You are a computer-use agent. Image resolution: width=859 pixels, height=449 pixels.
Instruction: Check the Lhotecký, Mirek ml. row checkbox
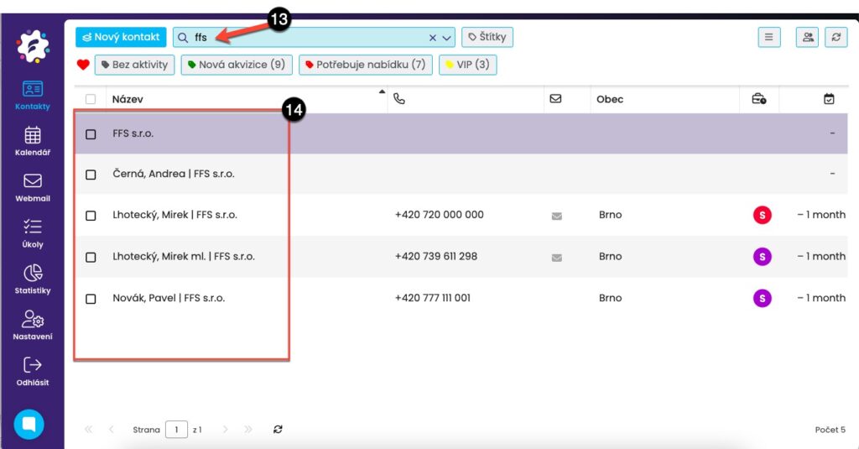91,257
